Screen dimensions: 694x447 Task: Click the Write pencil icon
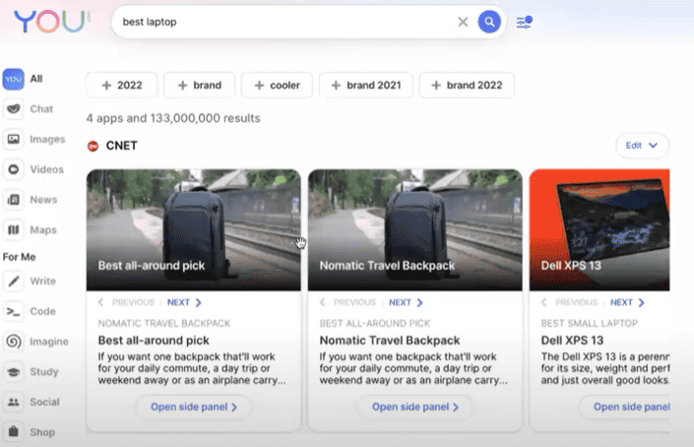tap(14, 281)
